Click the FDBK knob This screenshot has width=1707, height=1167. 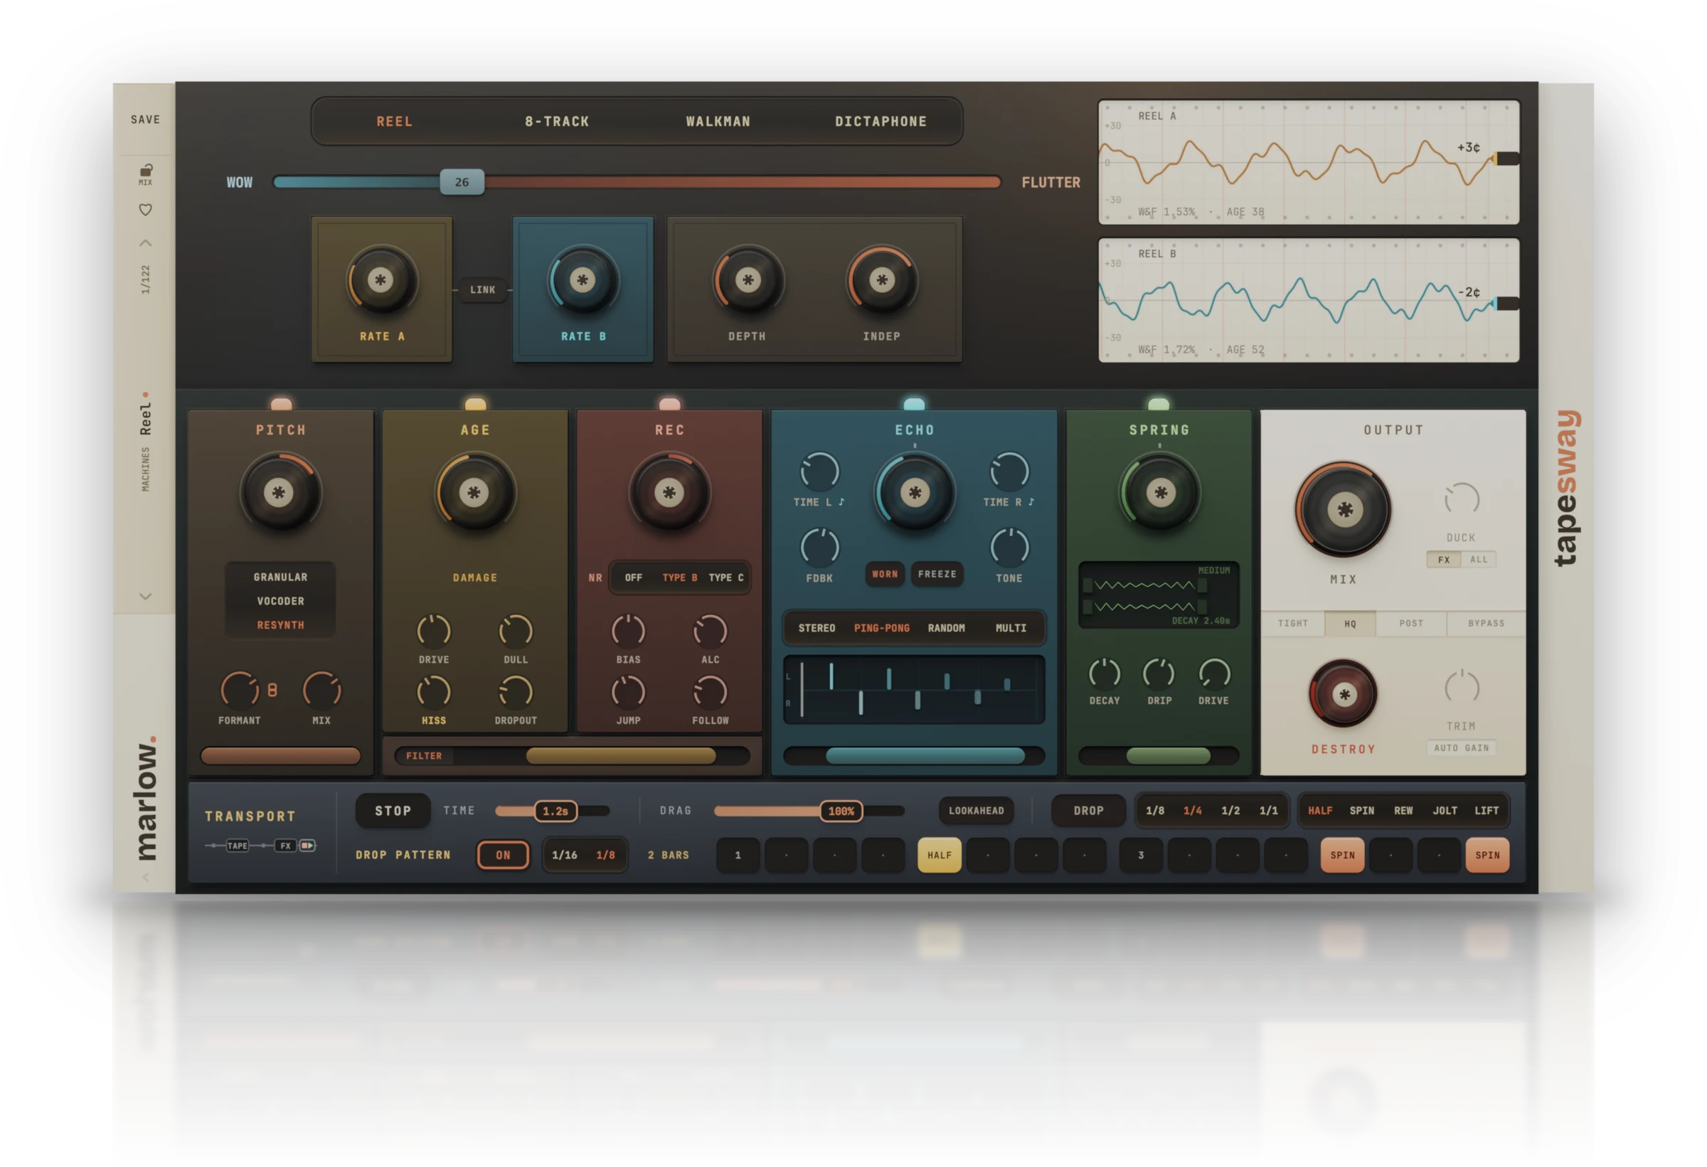[819, 547]
